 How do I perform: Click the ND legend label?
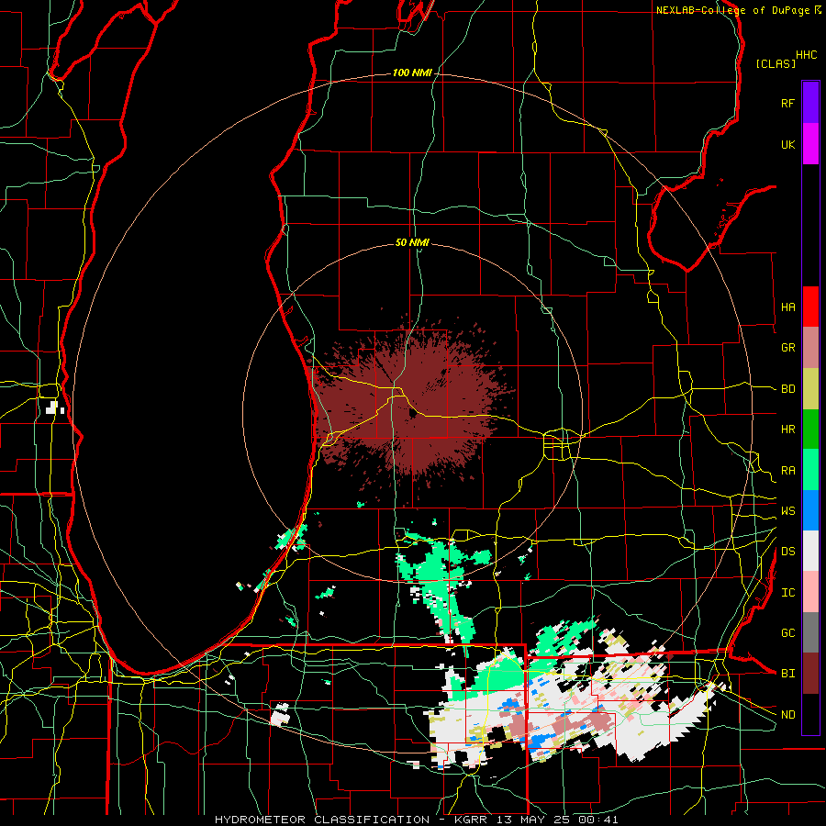(788, 714)
